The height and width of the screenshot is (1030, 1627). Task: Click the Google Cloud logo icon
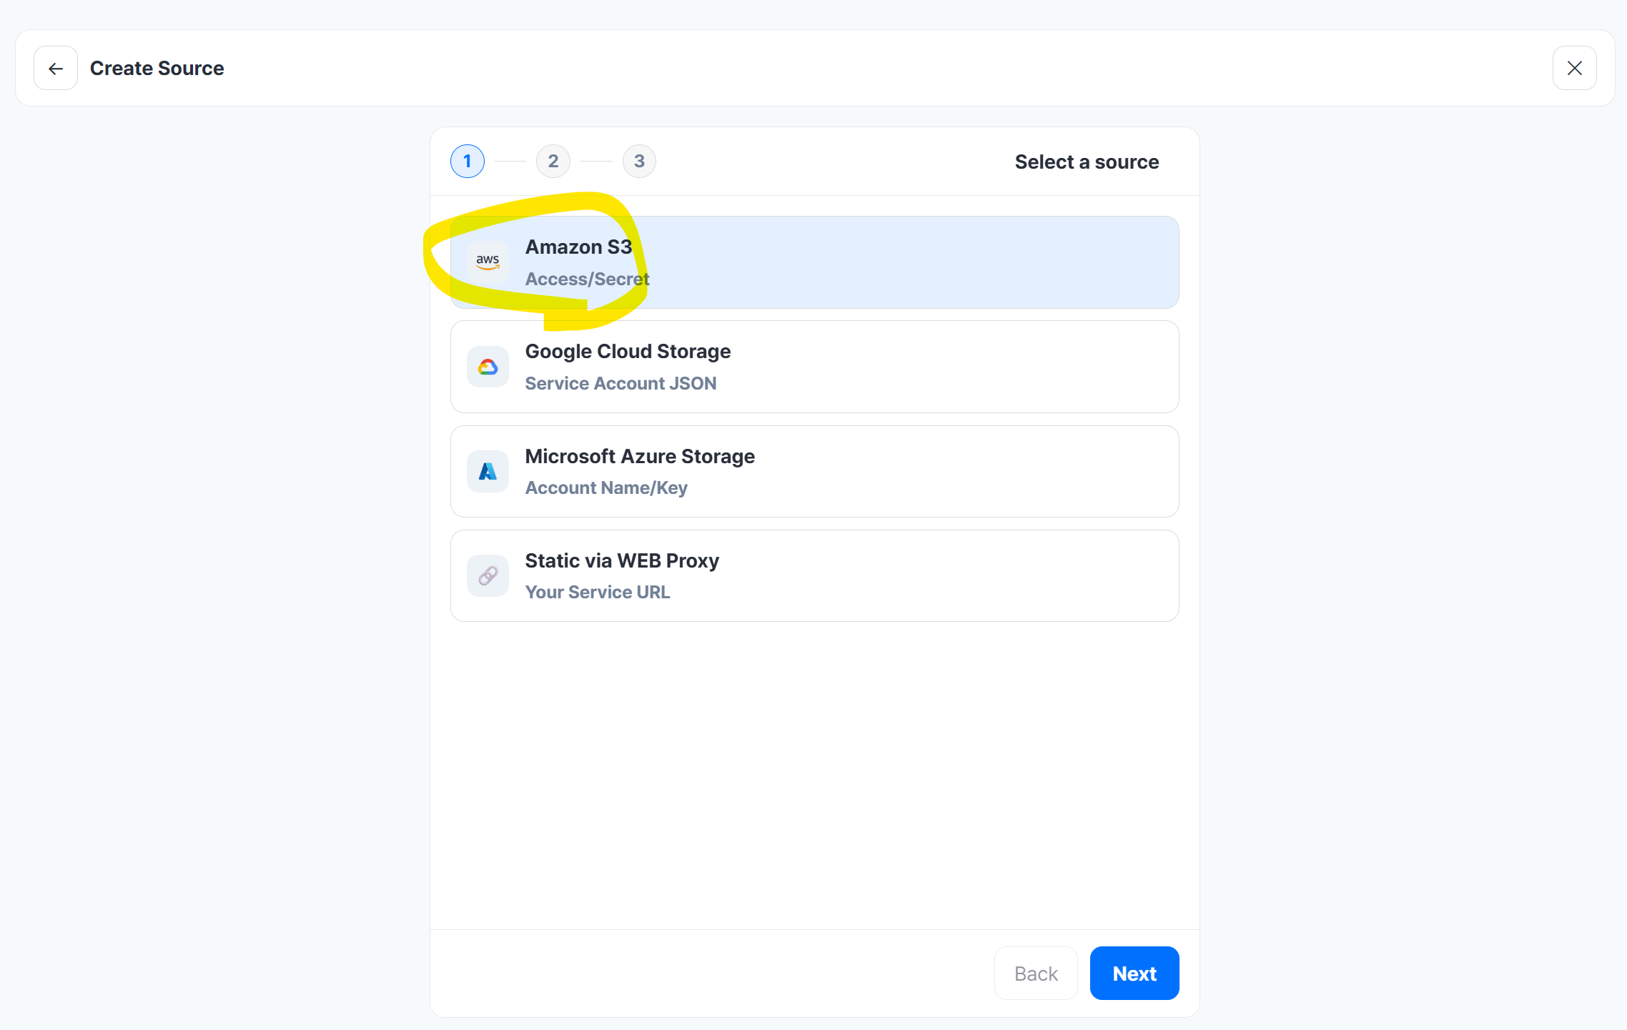(x=488, y=367)
